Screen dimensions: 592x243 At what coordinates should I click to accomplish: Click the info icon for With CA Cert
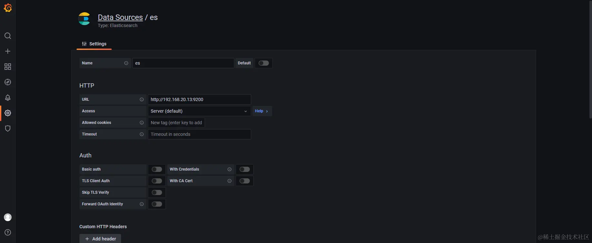[x=230, y=181]
